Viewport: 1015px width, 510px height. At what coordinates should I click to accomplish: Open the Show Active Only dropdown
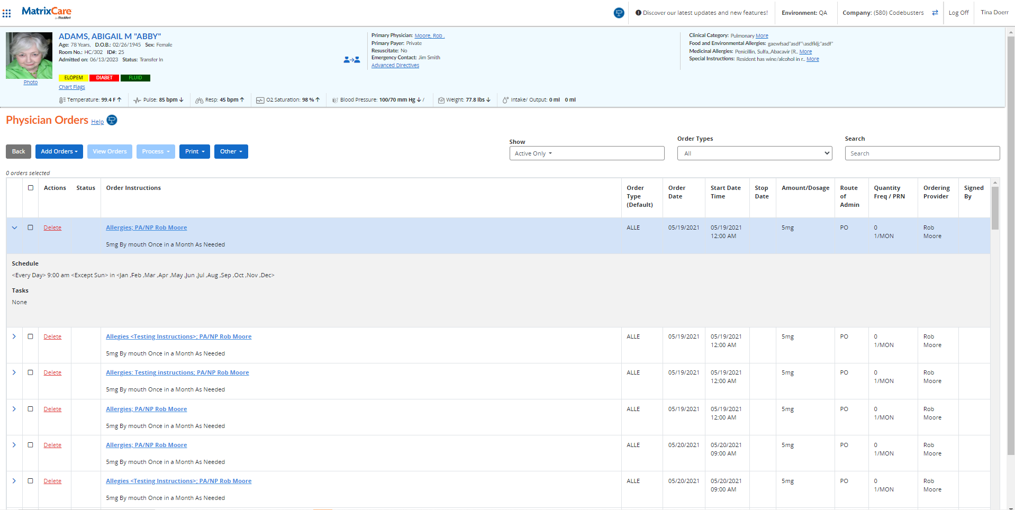[587, 153]
